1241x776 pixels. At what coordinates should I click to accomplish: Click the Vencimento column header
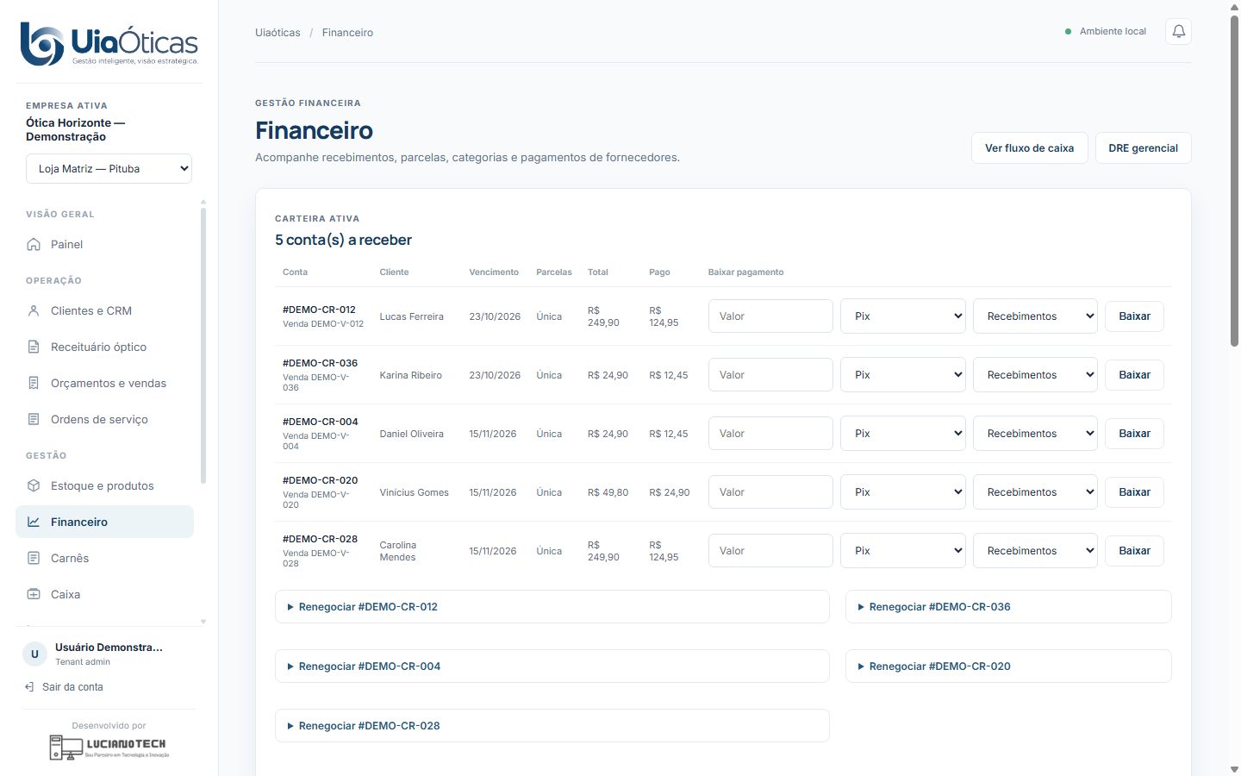tap(494, 272)
